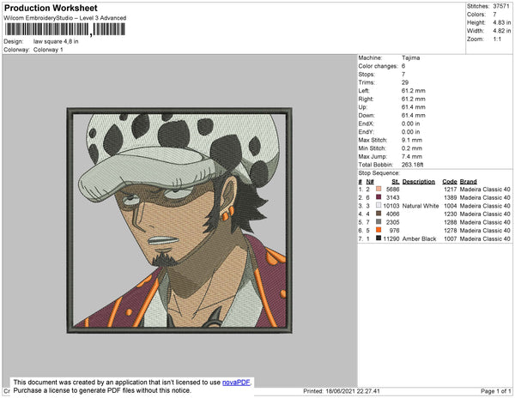This screenshot has height=398, width=515.
Task: Click the design barcode
Action: pyautogui.click(x=64, y=29)
